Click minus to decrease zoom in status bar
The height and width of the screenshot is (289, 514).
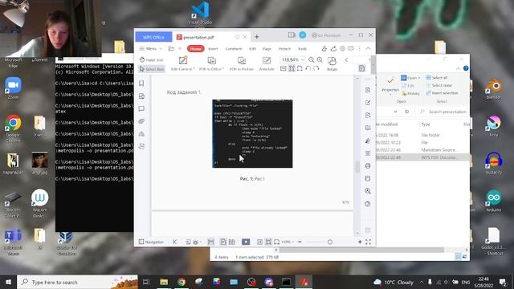300,242
